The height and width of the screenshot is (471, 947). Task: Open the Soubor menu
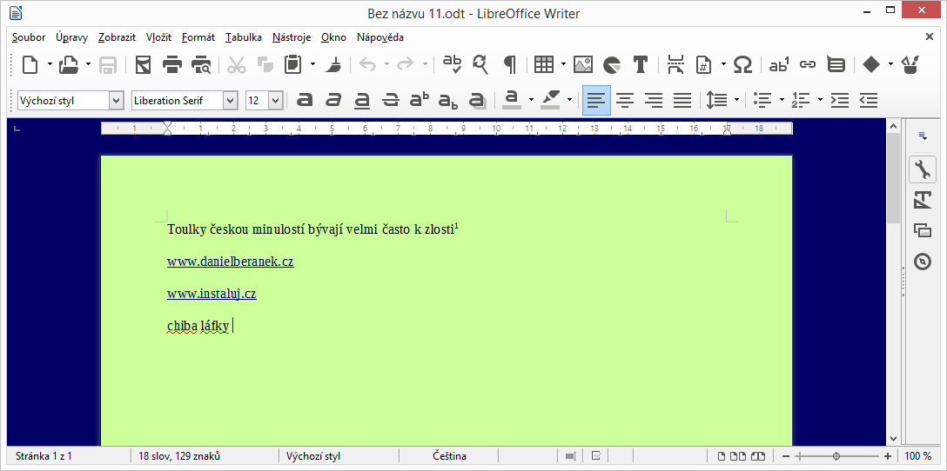coord(29,37)
